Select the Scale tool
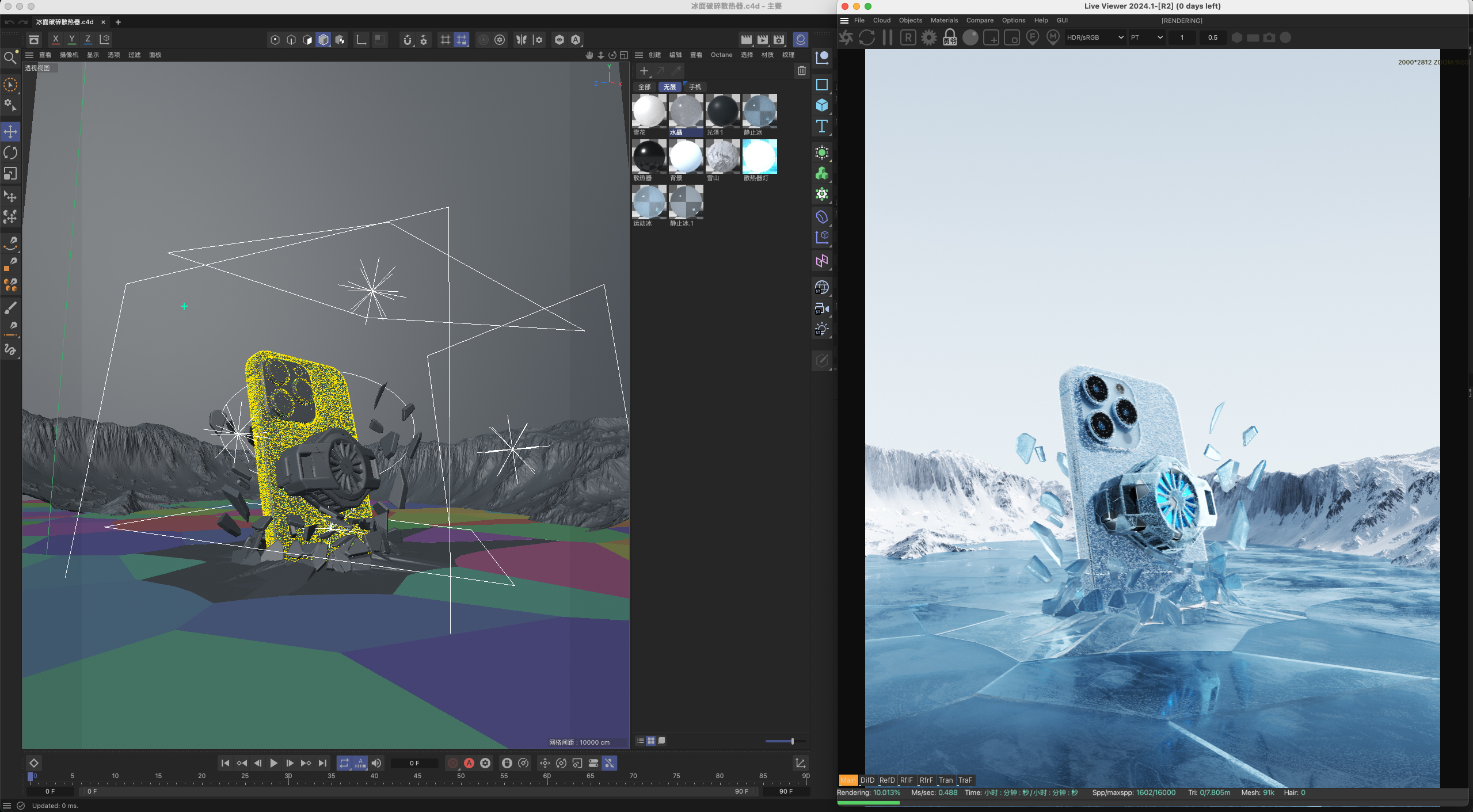Image resolution: width=1473 pixels, height=812 pixels. (10, 173)
